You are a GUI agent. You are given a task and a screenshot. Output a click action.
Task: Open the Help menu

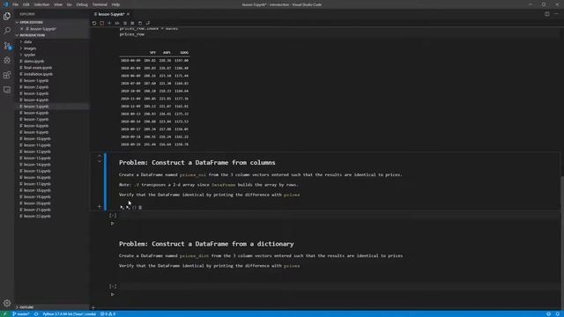tap(115, 4)
